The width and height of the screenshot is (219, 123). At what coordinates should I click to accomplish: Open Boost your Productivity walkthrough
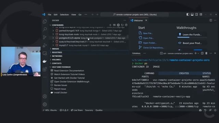pos(192,43)
